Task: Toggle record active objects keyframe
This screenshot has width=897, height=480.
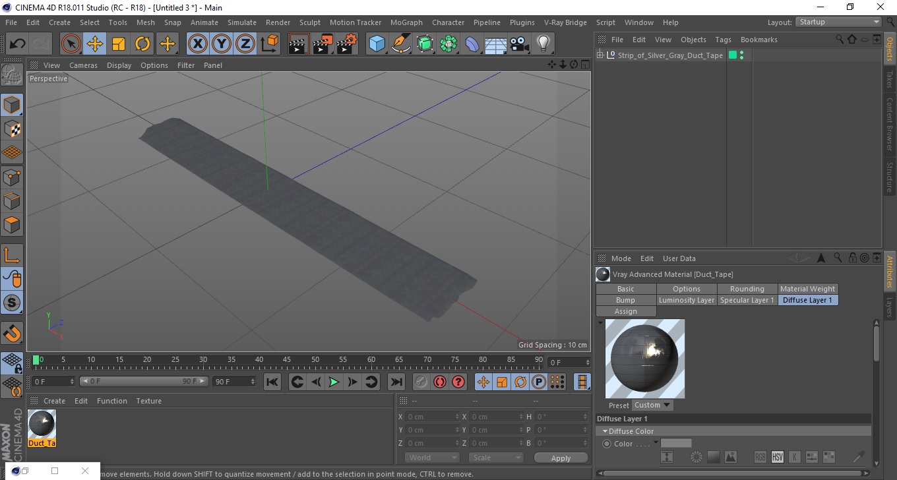Action: click(x=421, y=382)
